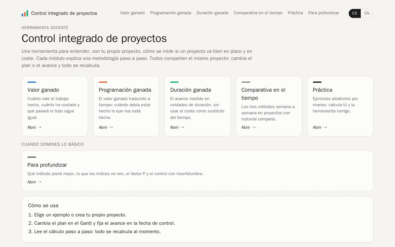Click Abrir in the Programación ganada card
The width and height of the screenshot is (395, 247).
tap(106, 127)
